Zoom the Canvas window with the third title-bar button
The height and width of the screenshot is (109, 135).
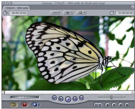coord(11,3)
